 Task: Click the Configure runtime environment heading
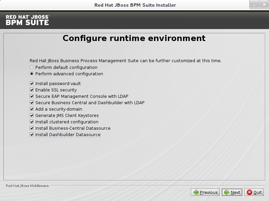[x=134, y=38]
